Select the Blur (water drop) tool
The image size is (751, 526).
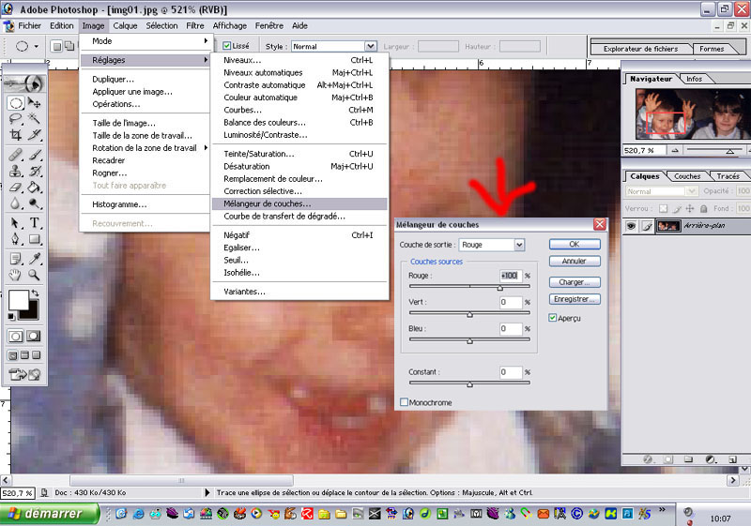click(16, 203)
